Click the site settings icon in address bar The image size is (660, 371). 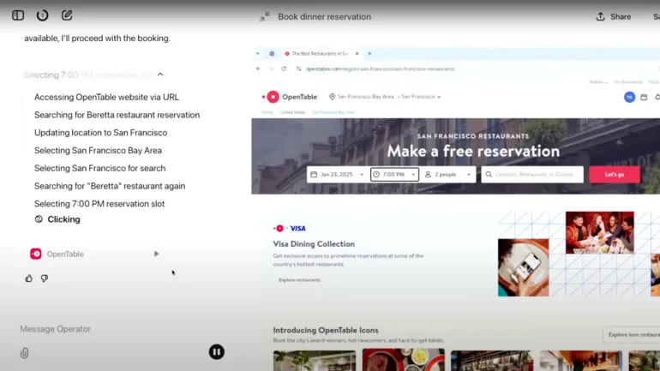click(299, 69)
